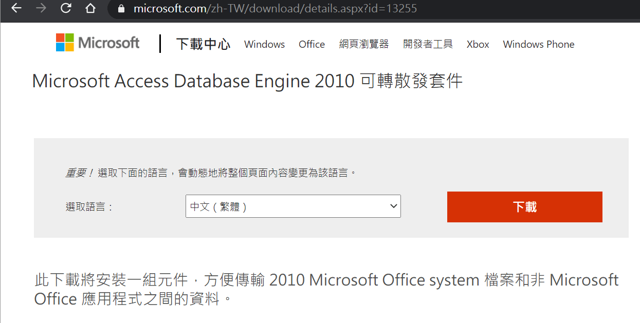Click the Microsoft four-color logo

point(65,43)
